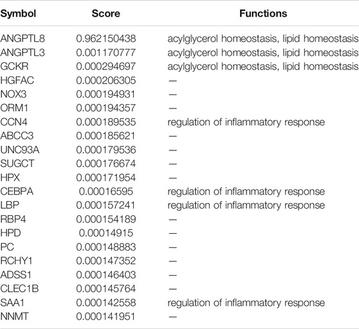
Task: Select the CCN4 symbol cell
Action: coord(14,122)
